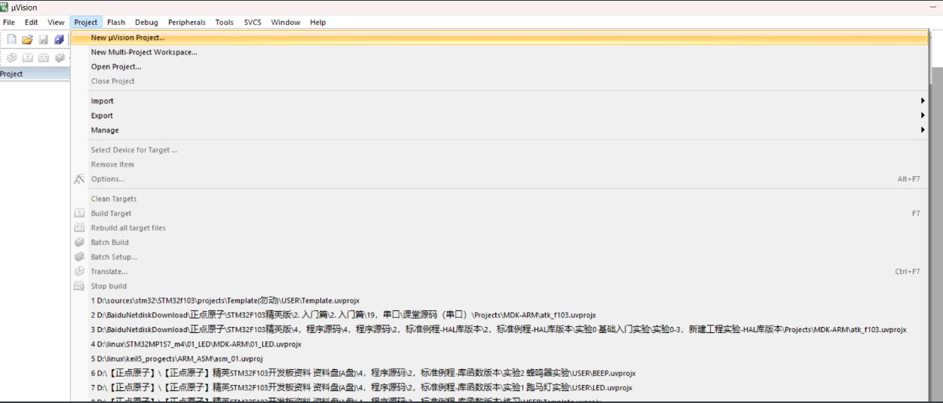The height and width of the screenshot is (403, 943).
Task: Click the µVision logo in the title bar
Action: (x=5, y=8)
